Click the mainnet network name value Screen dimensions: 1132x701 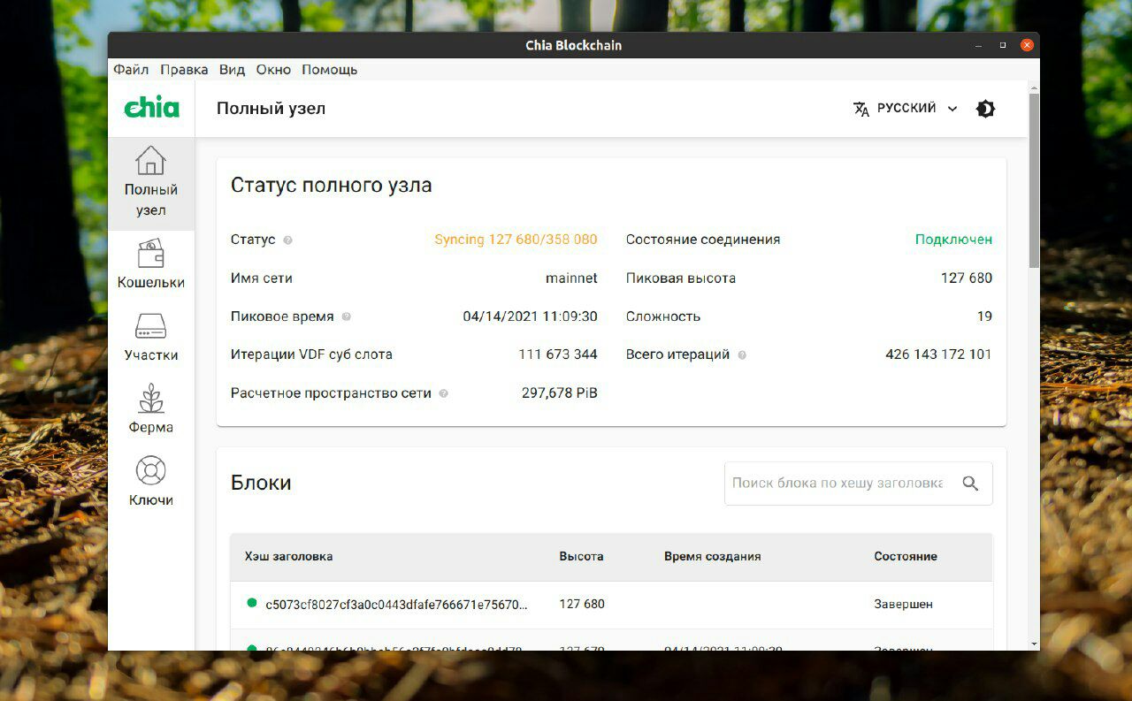571,278
